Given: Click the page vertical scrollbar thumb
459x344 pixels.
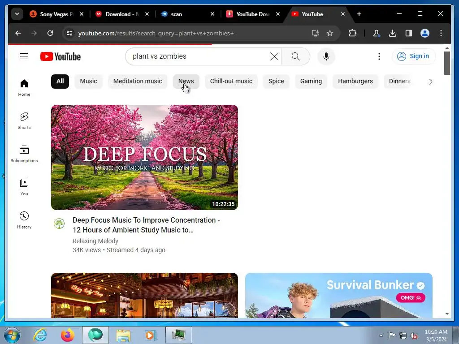Looking at the screenshot, I should [x=447, y=63].
